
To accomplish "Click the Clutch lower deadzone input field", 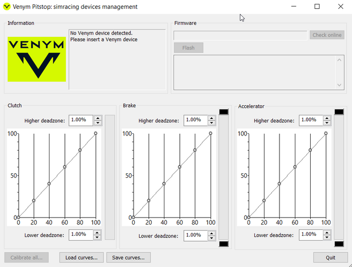I will point(81,235).
